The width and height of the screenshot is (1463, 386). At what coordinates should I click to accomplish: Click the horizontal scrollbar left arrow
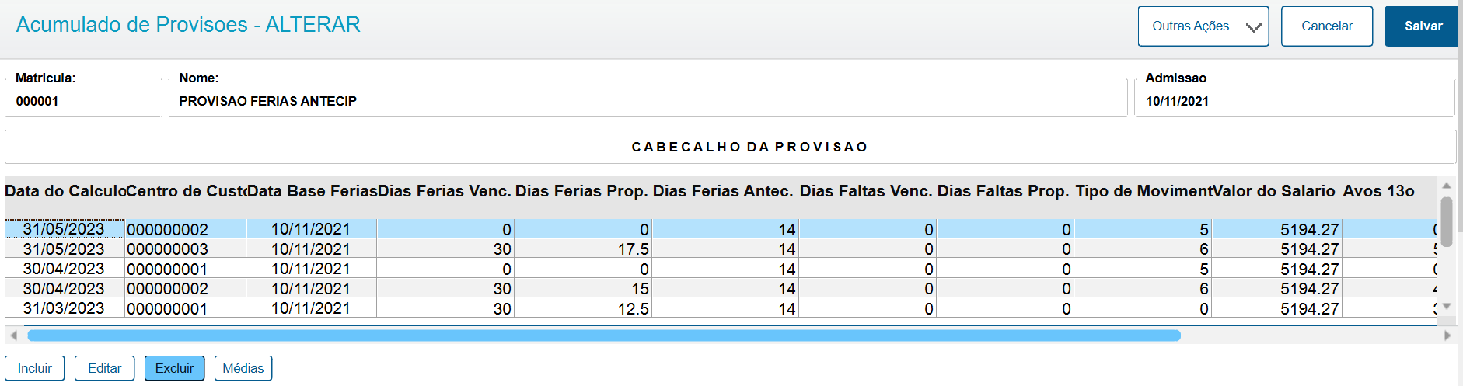13,336
